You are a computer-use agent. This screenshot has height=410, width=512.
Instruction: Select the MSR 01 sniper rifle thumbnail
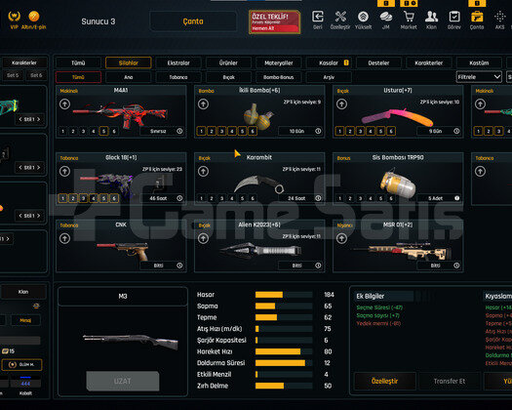404,251
